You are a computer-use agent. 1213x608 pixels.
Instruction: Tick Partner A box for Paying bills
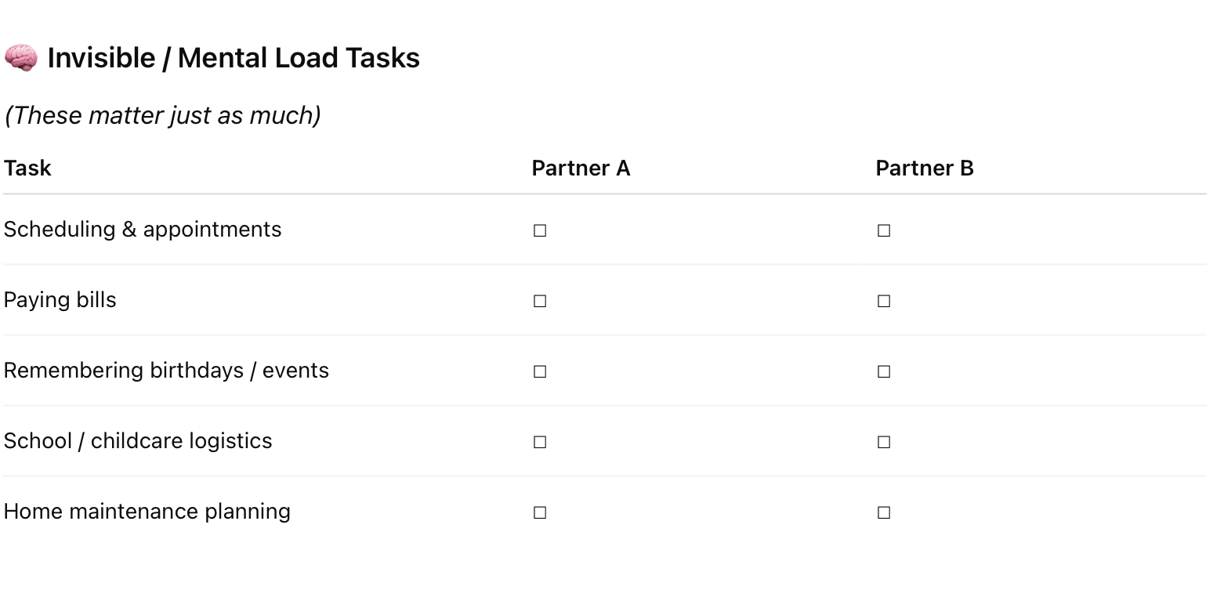coord(539,301)
